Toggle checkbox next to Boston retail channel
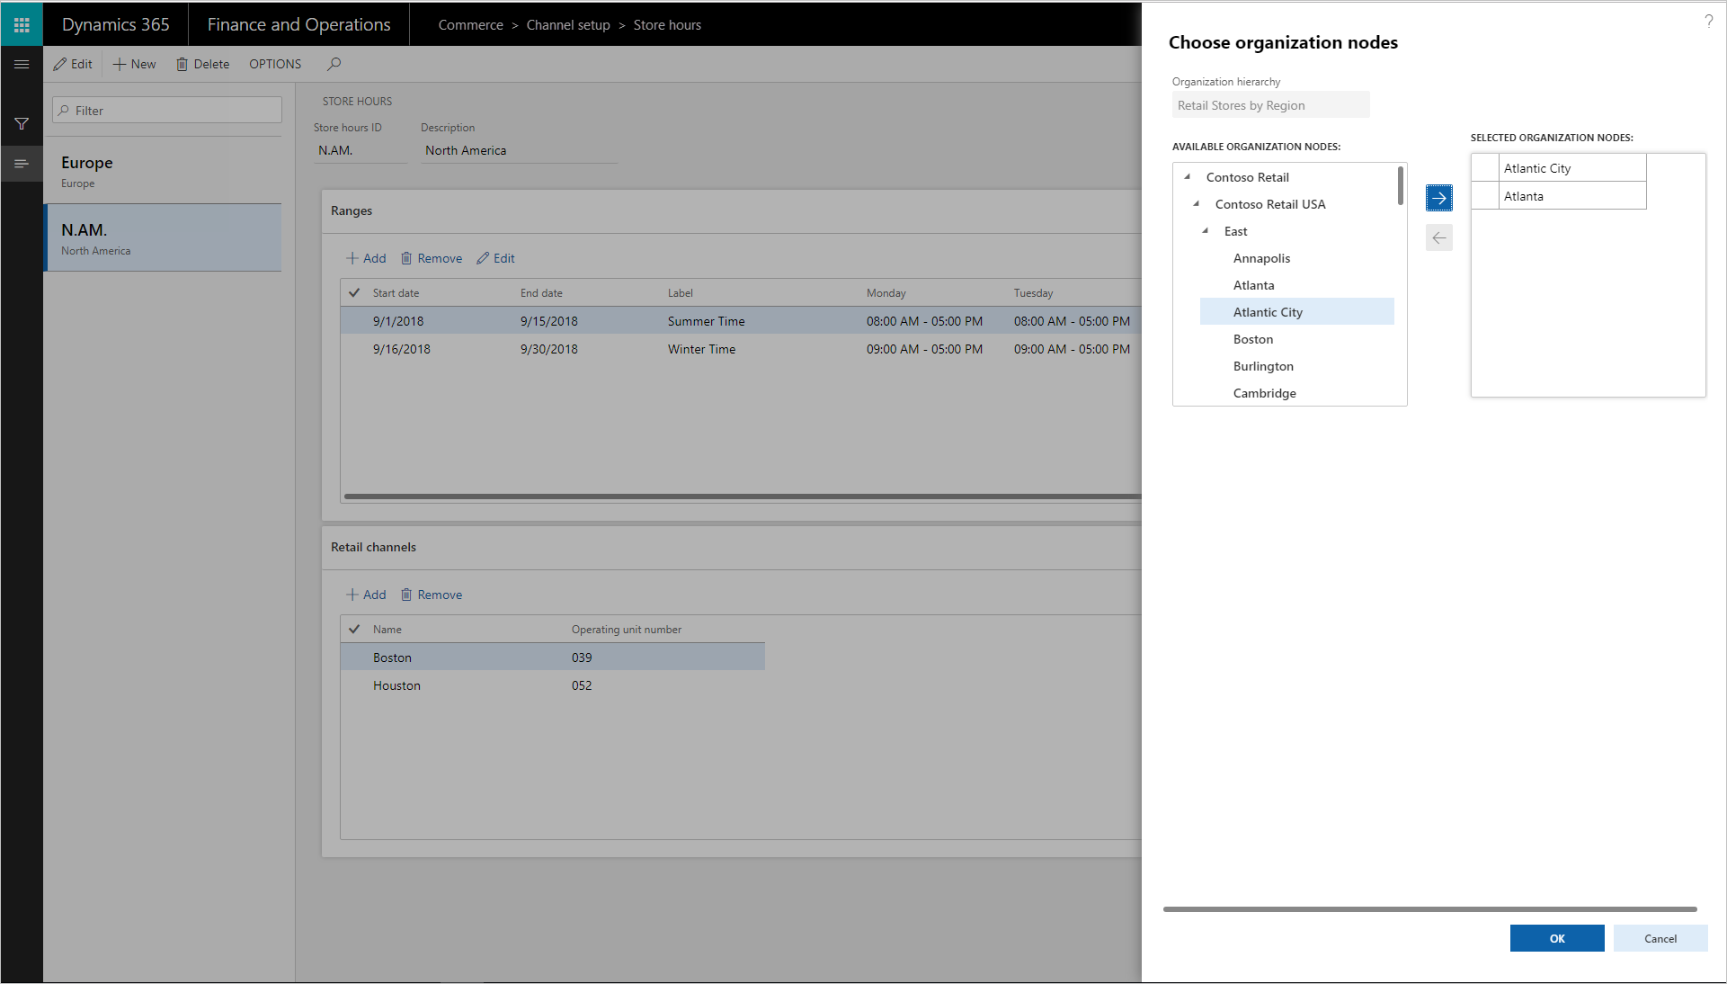This screenshot has height=984, width=1727. pyautogui.click(x=354, y=657)
